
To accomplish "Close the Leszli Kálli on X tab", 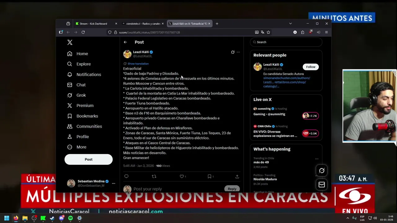I will coord(209,24).
